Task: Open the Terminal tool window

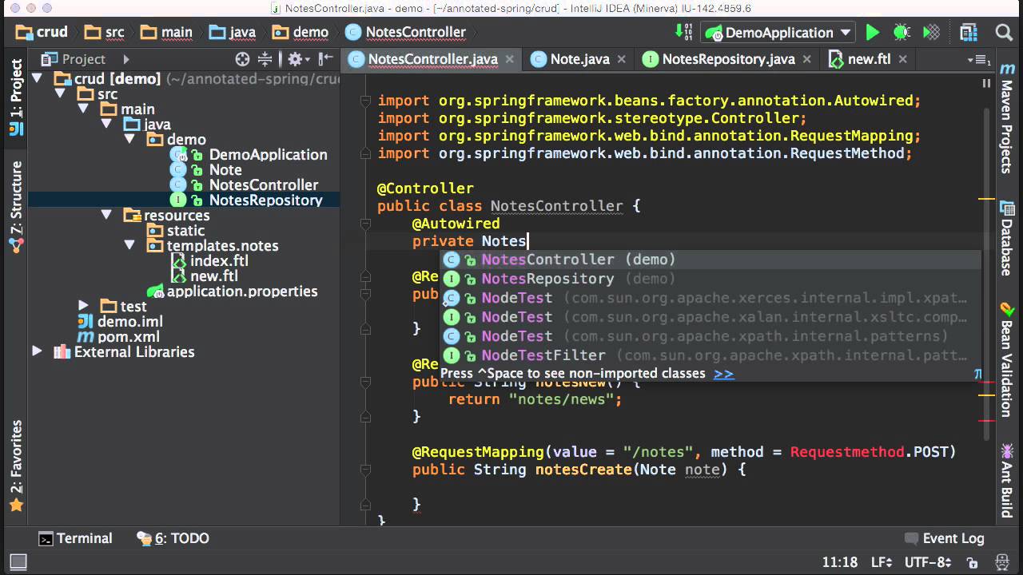Action: coord(76,538)
